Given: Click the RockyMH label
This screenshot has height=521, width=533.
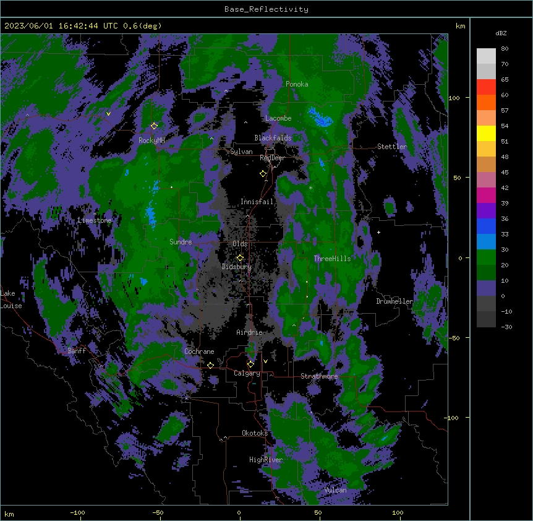Looking at the screenshot, I should click(151, 140).
